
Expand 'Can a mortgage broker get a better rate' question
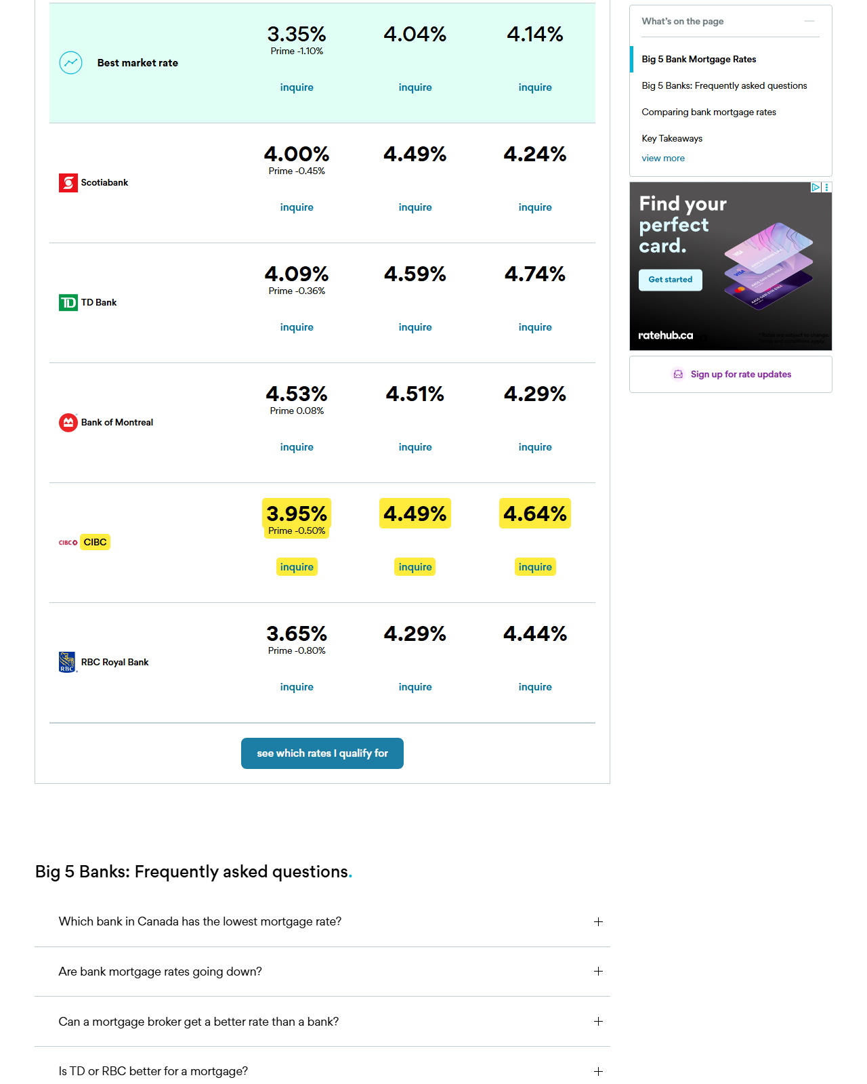(598, 1022)
